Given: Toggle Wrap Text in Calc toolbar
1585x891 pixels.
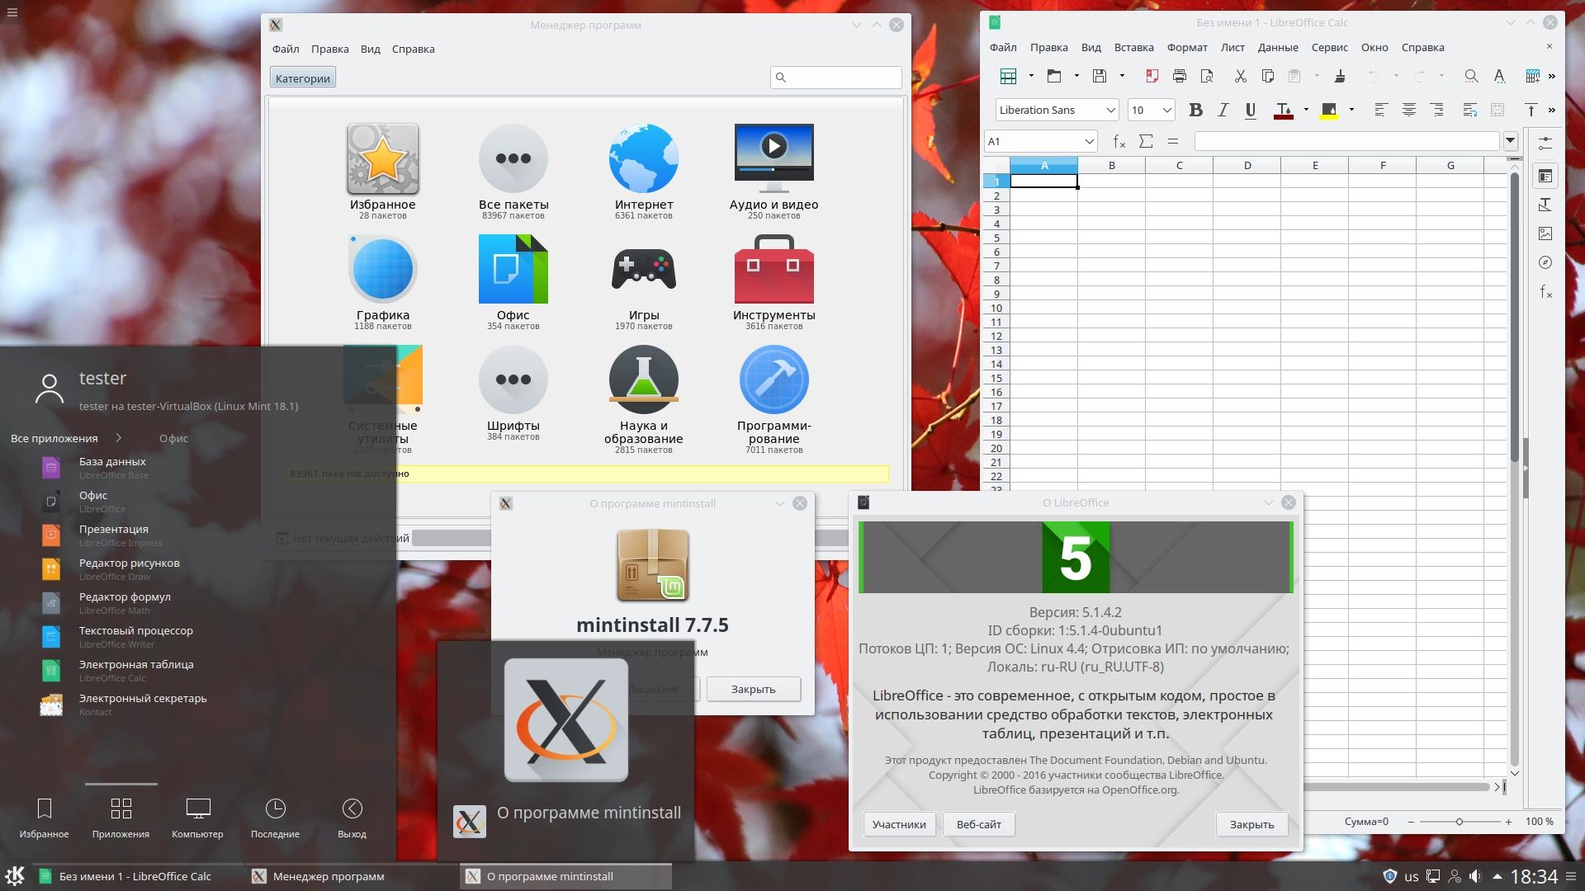Looking at the screenshot, I should click(1469, 110).
